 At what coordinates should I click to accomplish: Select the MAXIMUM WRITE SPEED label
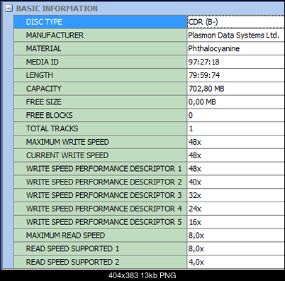pyautogui.click(x=67, y=142)
